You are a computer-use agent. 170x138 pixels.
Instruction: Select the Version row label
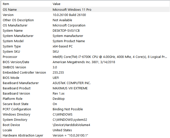click(x=8, y=15)
